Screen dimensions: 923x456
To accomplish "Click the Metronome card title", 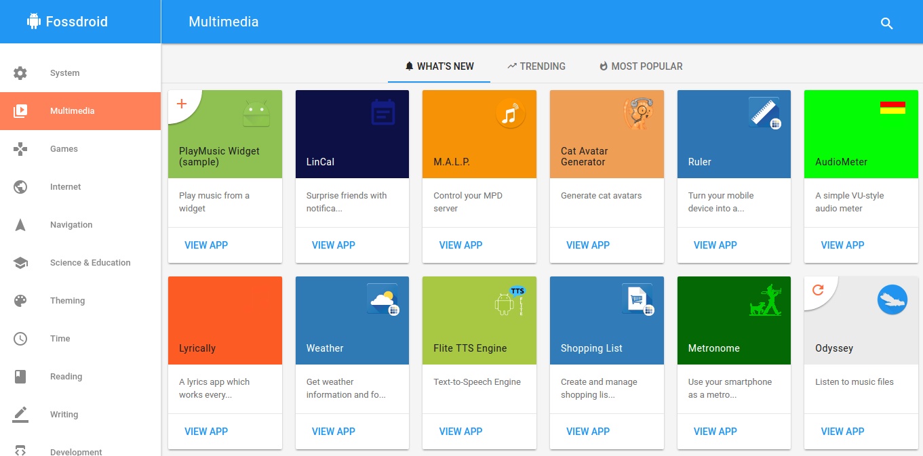I will [x=714, y=348].
